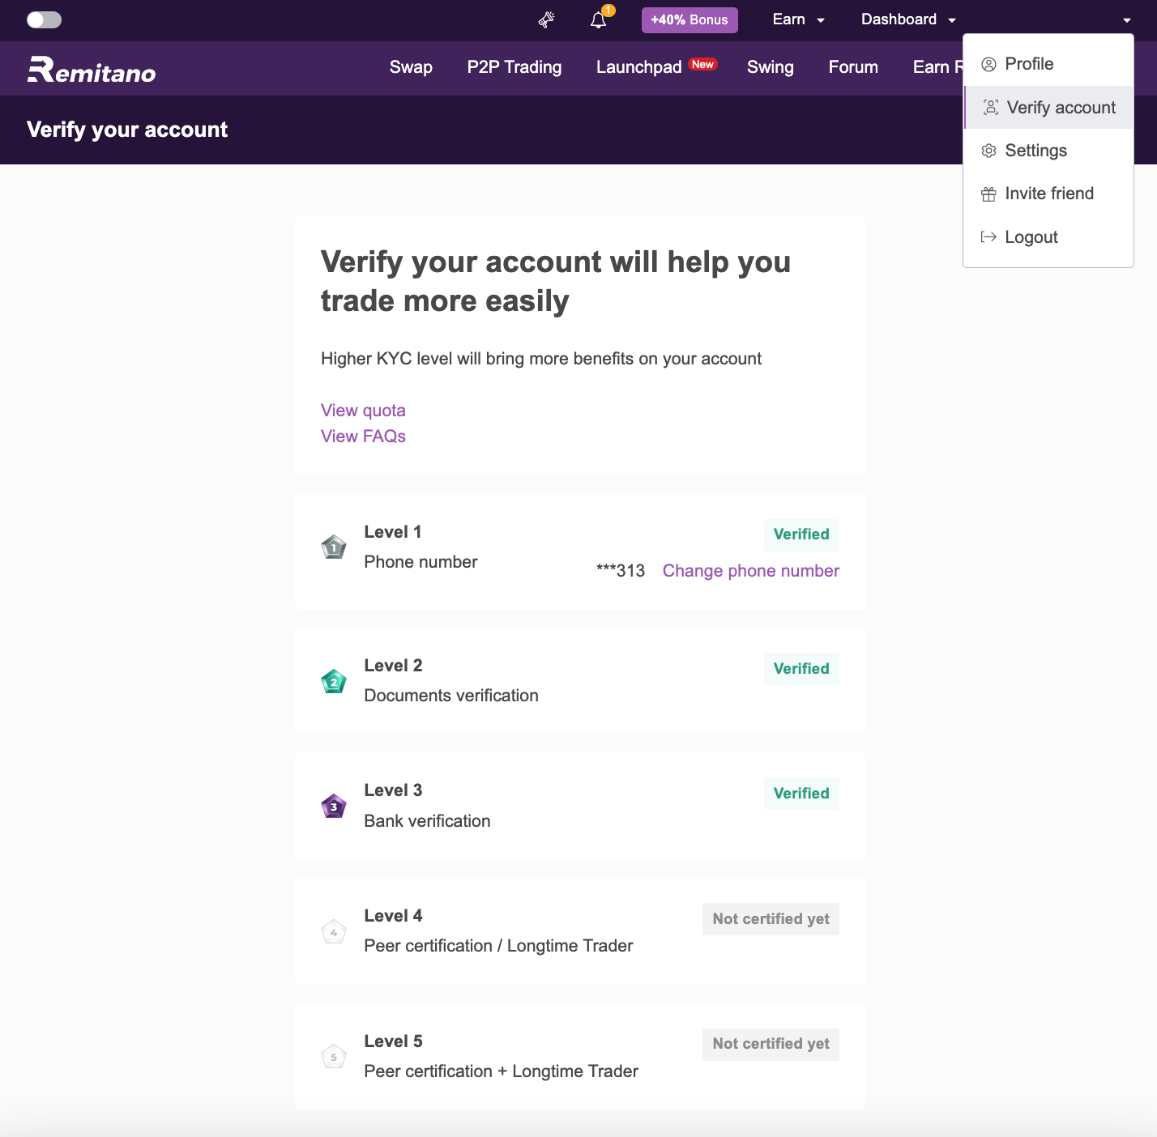This screenshot has width=1157, height=1137.
Task: Click the Level 1 Verified status
Action: click(801, 534)
